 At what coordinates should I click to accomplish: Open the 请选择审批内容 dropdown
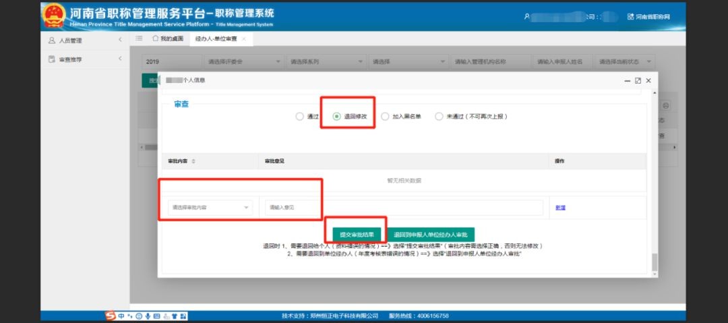coord(210,208)
